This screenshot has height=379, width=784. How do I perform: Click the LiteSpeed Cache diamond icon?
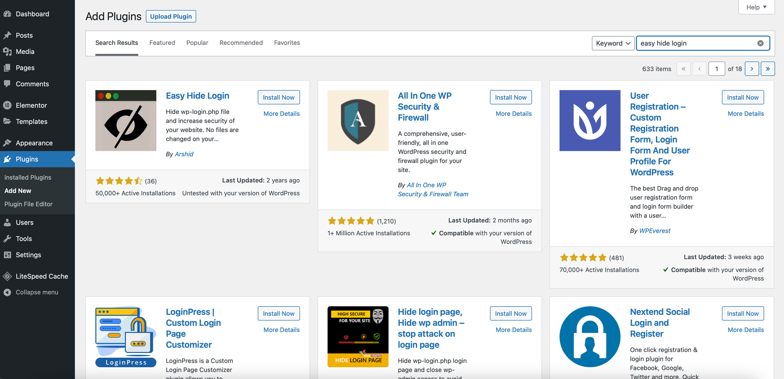pyautogui.click(x=7, y=276)
